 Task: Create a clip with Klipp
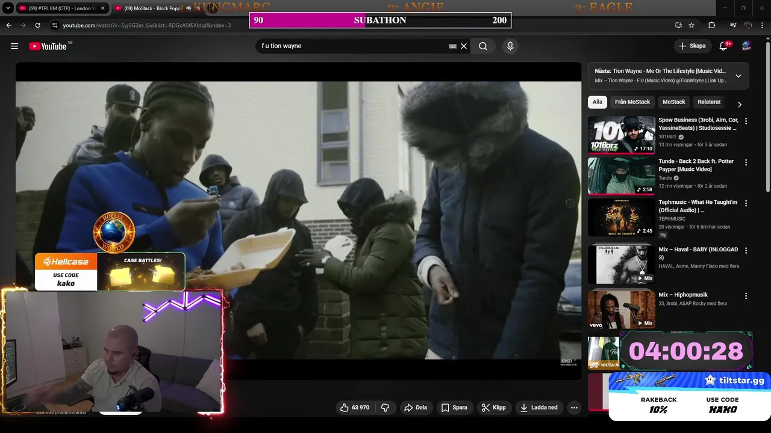(x=493, y=408)
